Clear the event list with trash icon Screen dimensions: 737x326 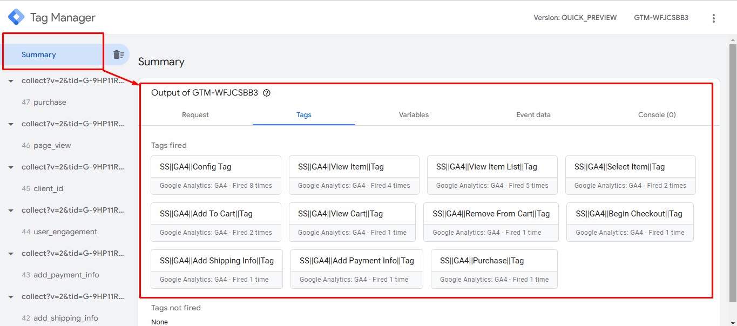(x=118, y=55)
